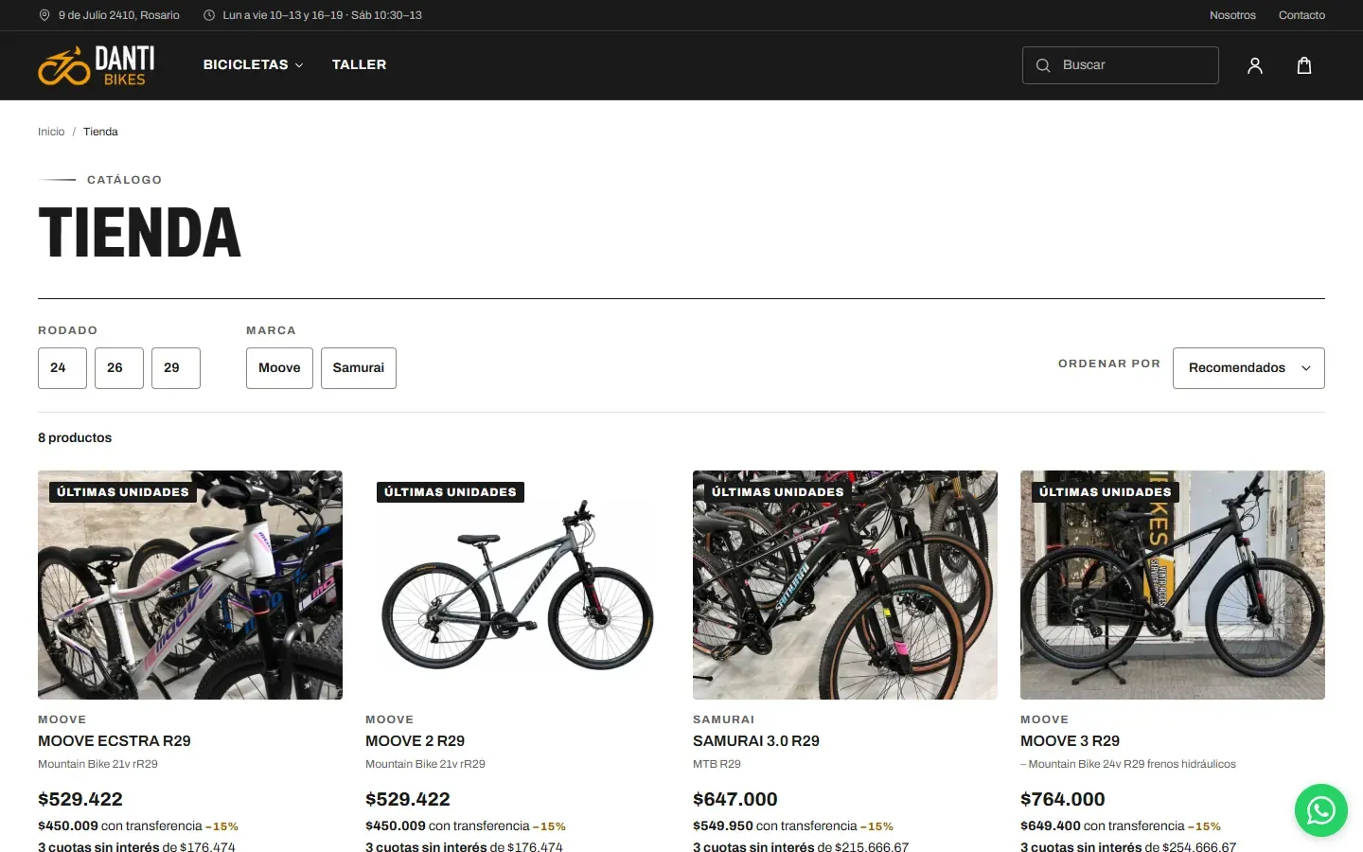Filter by rodado 26
Screen dimensions: 1363x852
119,368
